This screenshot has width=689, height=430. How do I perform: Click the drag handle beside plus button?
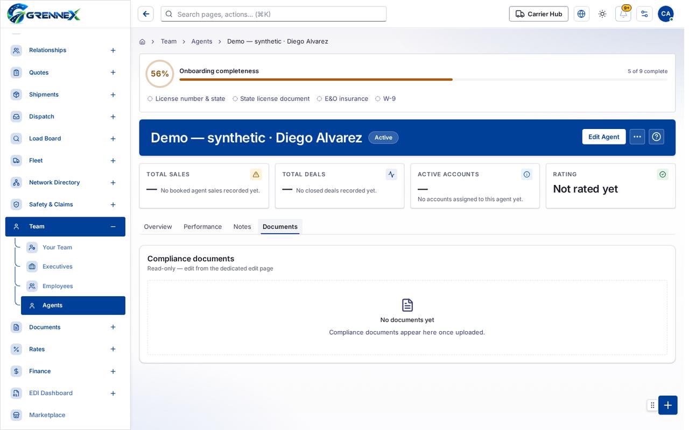[652, 405]
